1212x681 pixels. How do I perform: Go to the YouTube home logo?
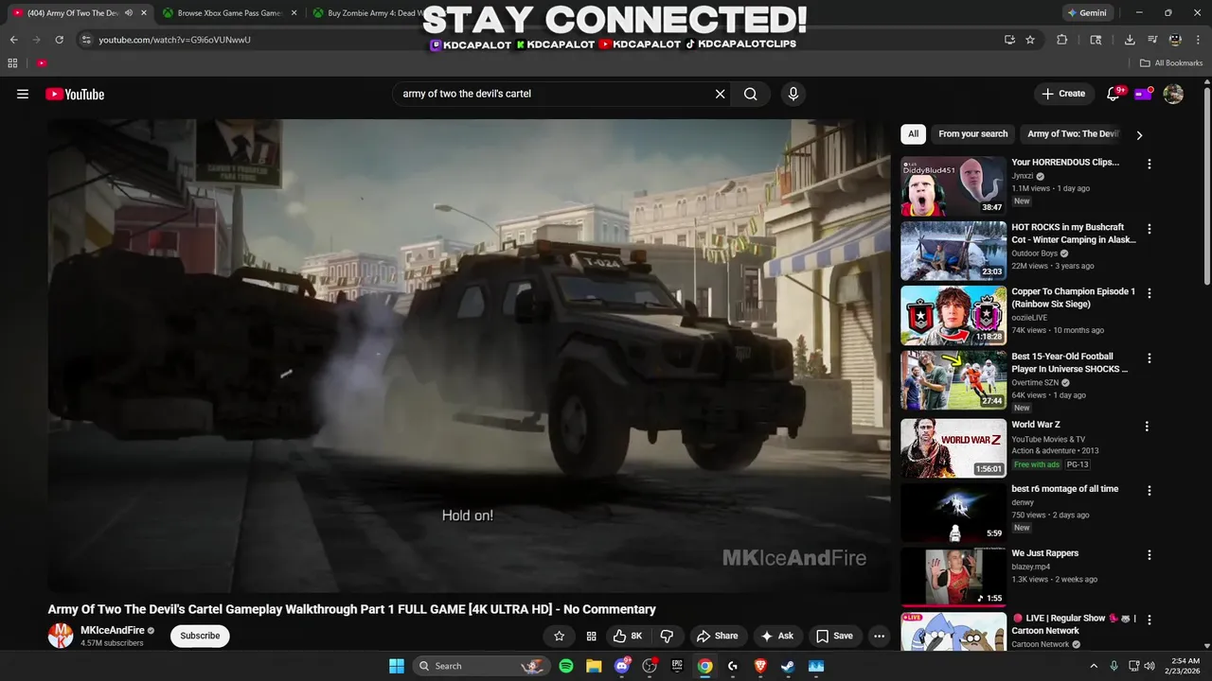(75, 94)
